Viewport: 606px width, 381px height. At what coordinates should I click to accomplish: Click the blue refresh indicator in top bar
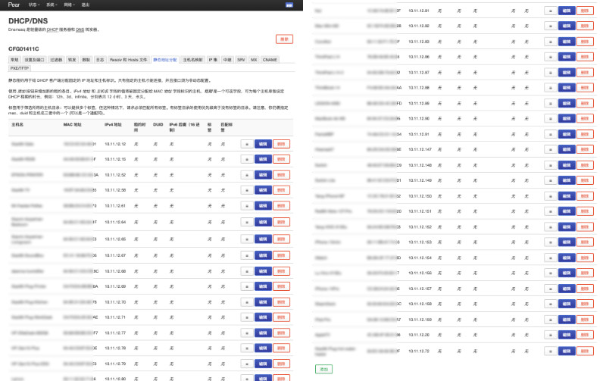click(289, 5)
